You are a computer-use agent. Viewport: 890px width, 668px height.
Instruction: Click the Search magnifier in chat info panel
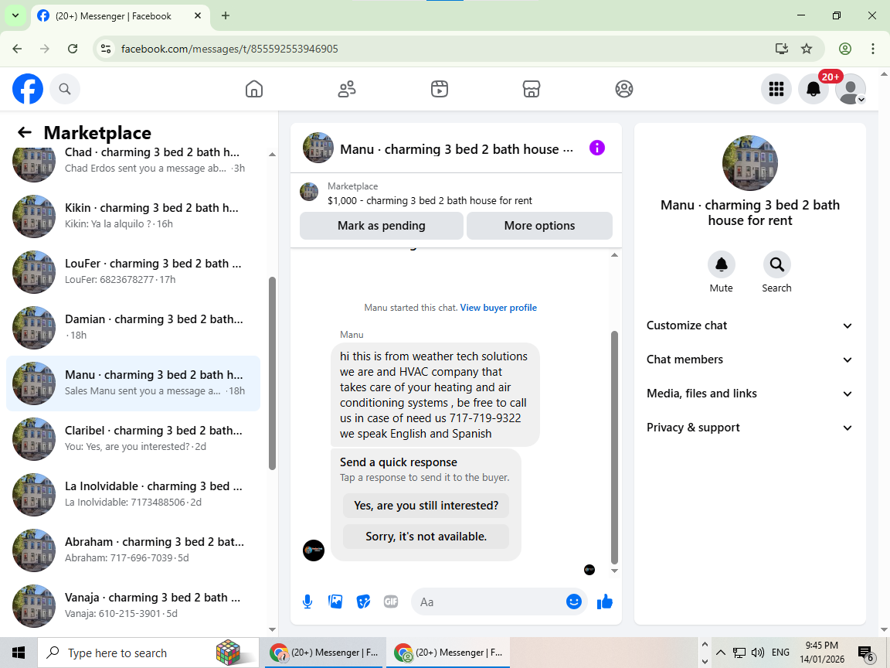tap(776, 264)
